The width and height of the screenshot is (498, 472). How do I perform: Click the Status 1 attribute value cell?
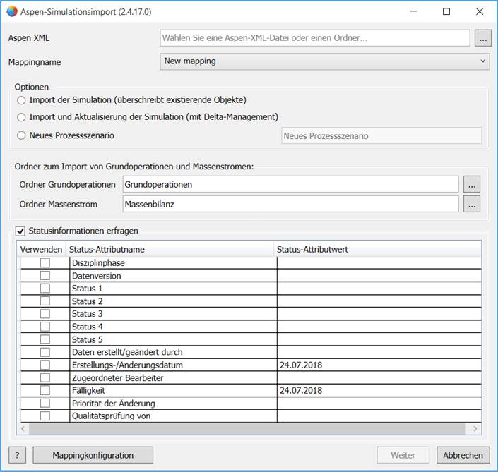pyautogui.click(x=379, y=289)
